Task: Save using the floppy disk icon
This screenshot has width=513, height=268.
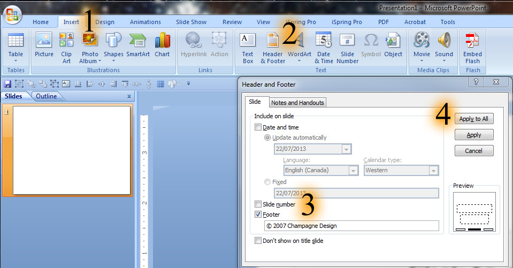Action: (7, 84)
